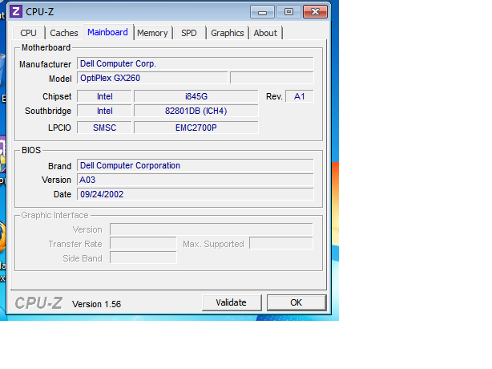The image size is (492, 369).
Task: Select the Dell Computer Corp. manufacturer field
Action: (195, 63)
